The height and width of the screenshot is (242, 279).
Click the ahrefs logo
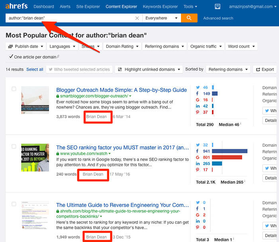(16, 6)
